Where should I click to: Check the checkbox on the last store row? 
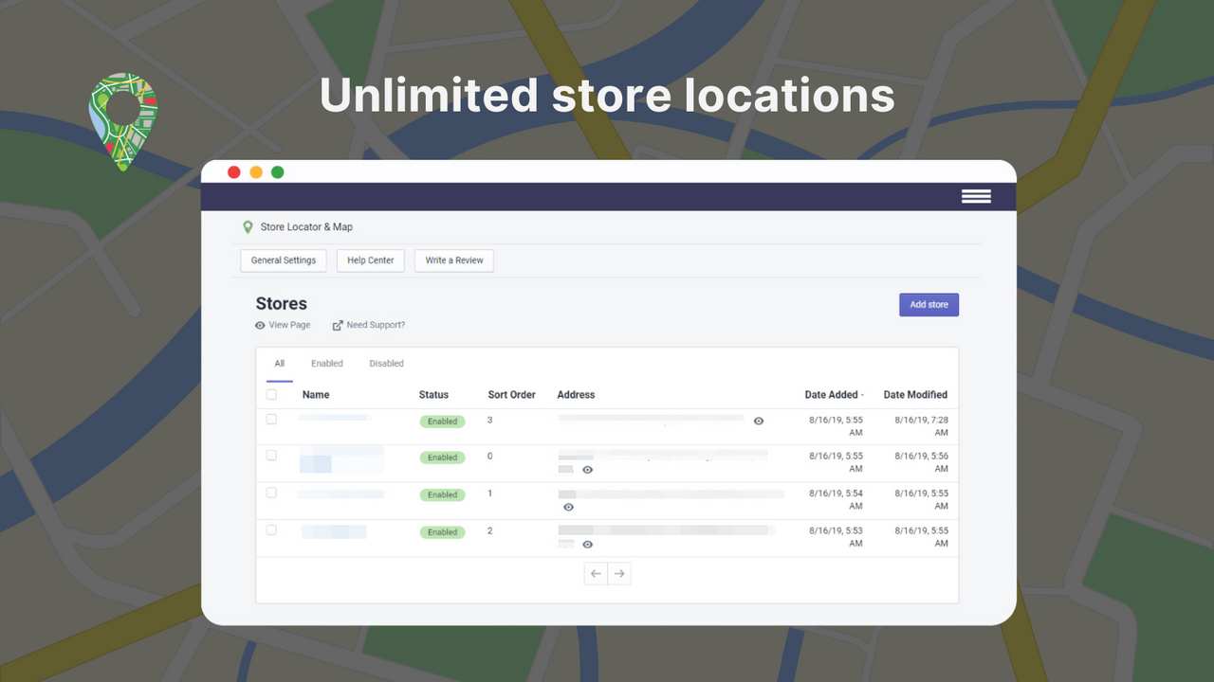click(272, 530)
